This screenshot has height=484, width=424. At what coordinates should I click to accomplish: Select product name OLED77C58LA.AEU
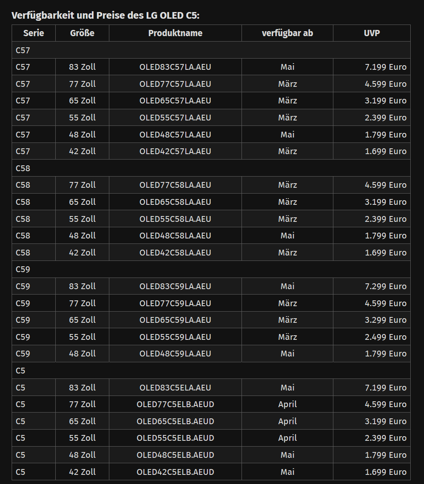pos(175,185)
